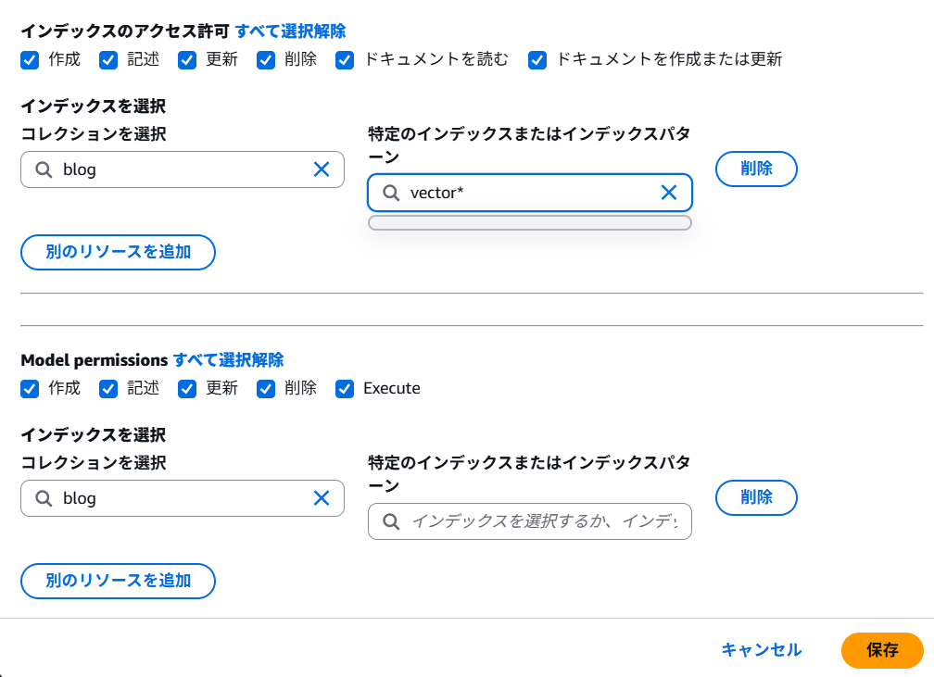Click 保存 to save the policy
934x677 pixels.
pyautogui.click(x=882, y=650)
